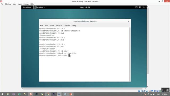
Task: Click the recorder webcam overlay icon
Action: coord(167,90)
